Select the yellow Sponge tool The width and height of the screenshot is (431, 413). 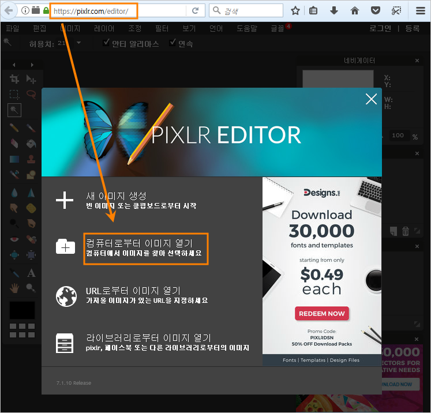[x=31, y=208]
